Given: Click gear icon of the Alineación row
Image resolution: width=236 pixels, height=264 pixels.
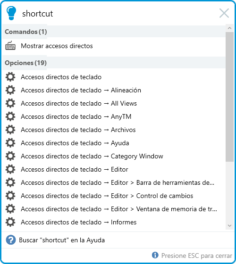Looking at the screenshot, I should 10,90.
